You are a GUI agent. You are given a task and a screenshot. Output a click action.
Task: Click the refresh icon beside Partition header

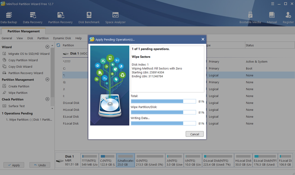click(58, 45)
